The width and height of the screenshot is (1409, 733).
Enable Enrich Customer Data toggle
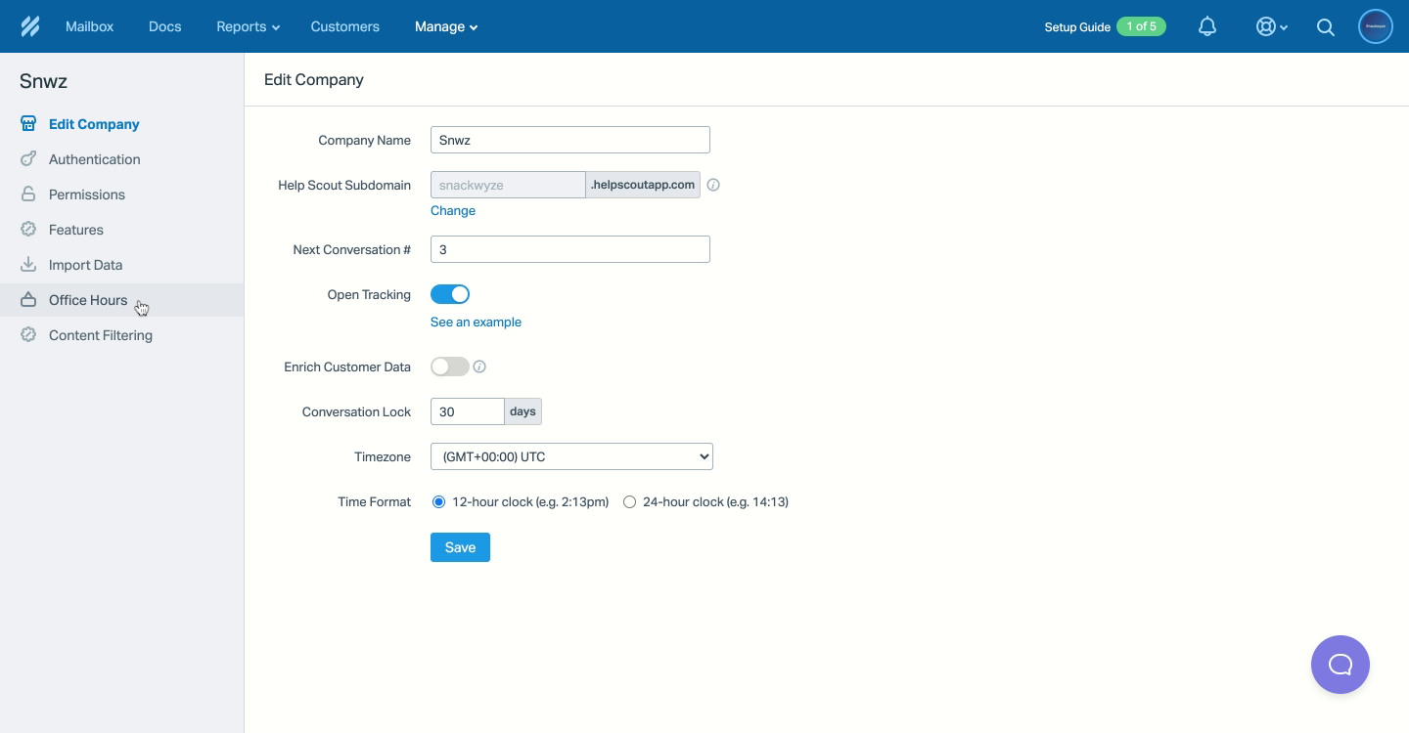coord(450,366)
